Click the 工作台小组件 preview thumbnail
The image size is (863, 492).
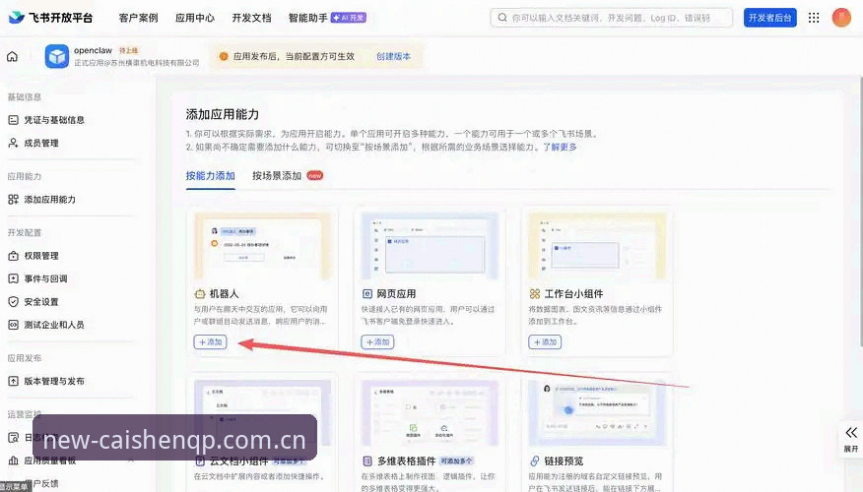click(597, 246)
